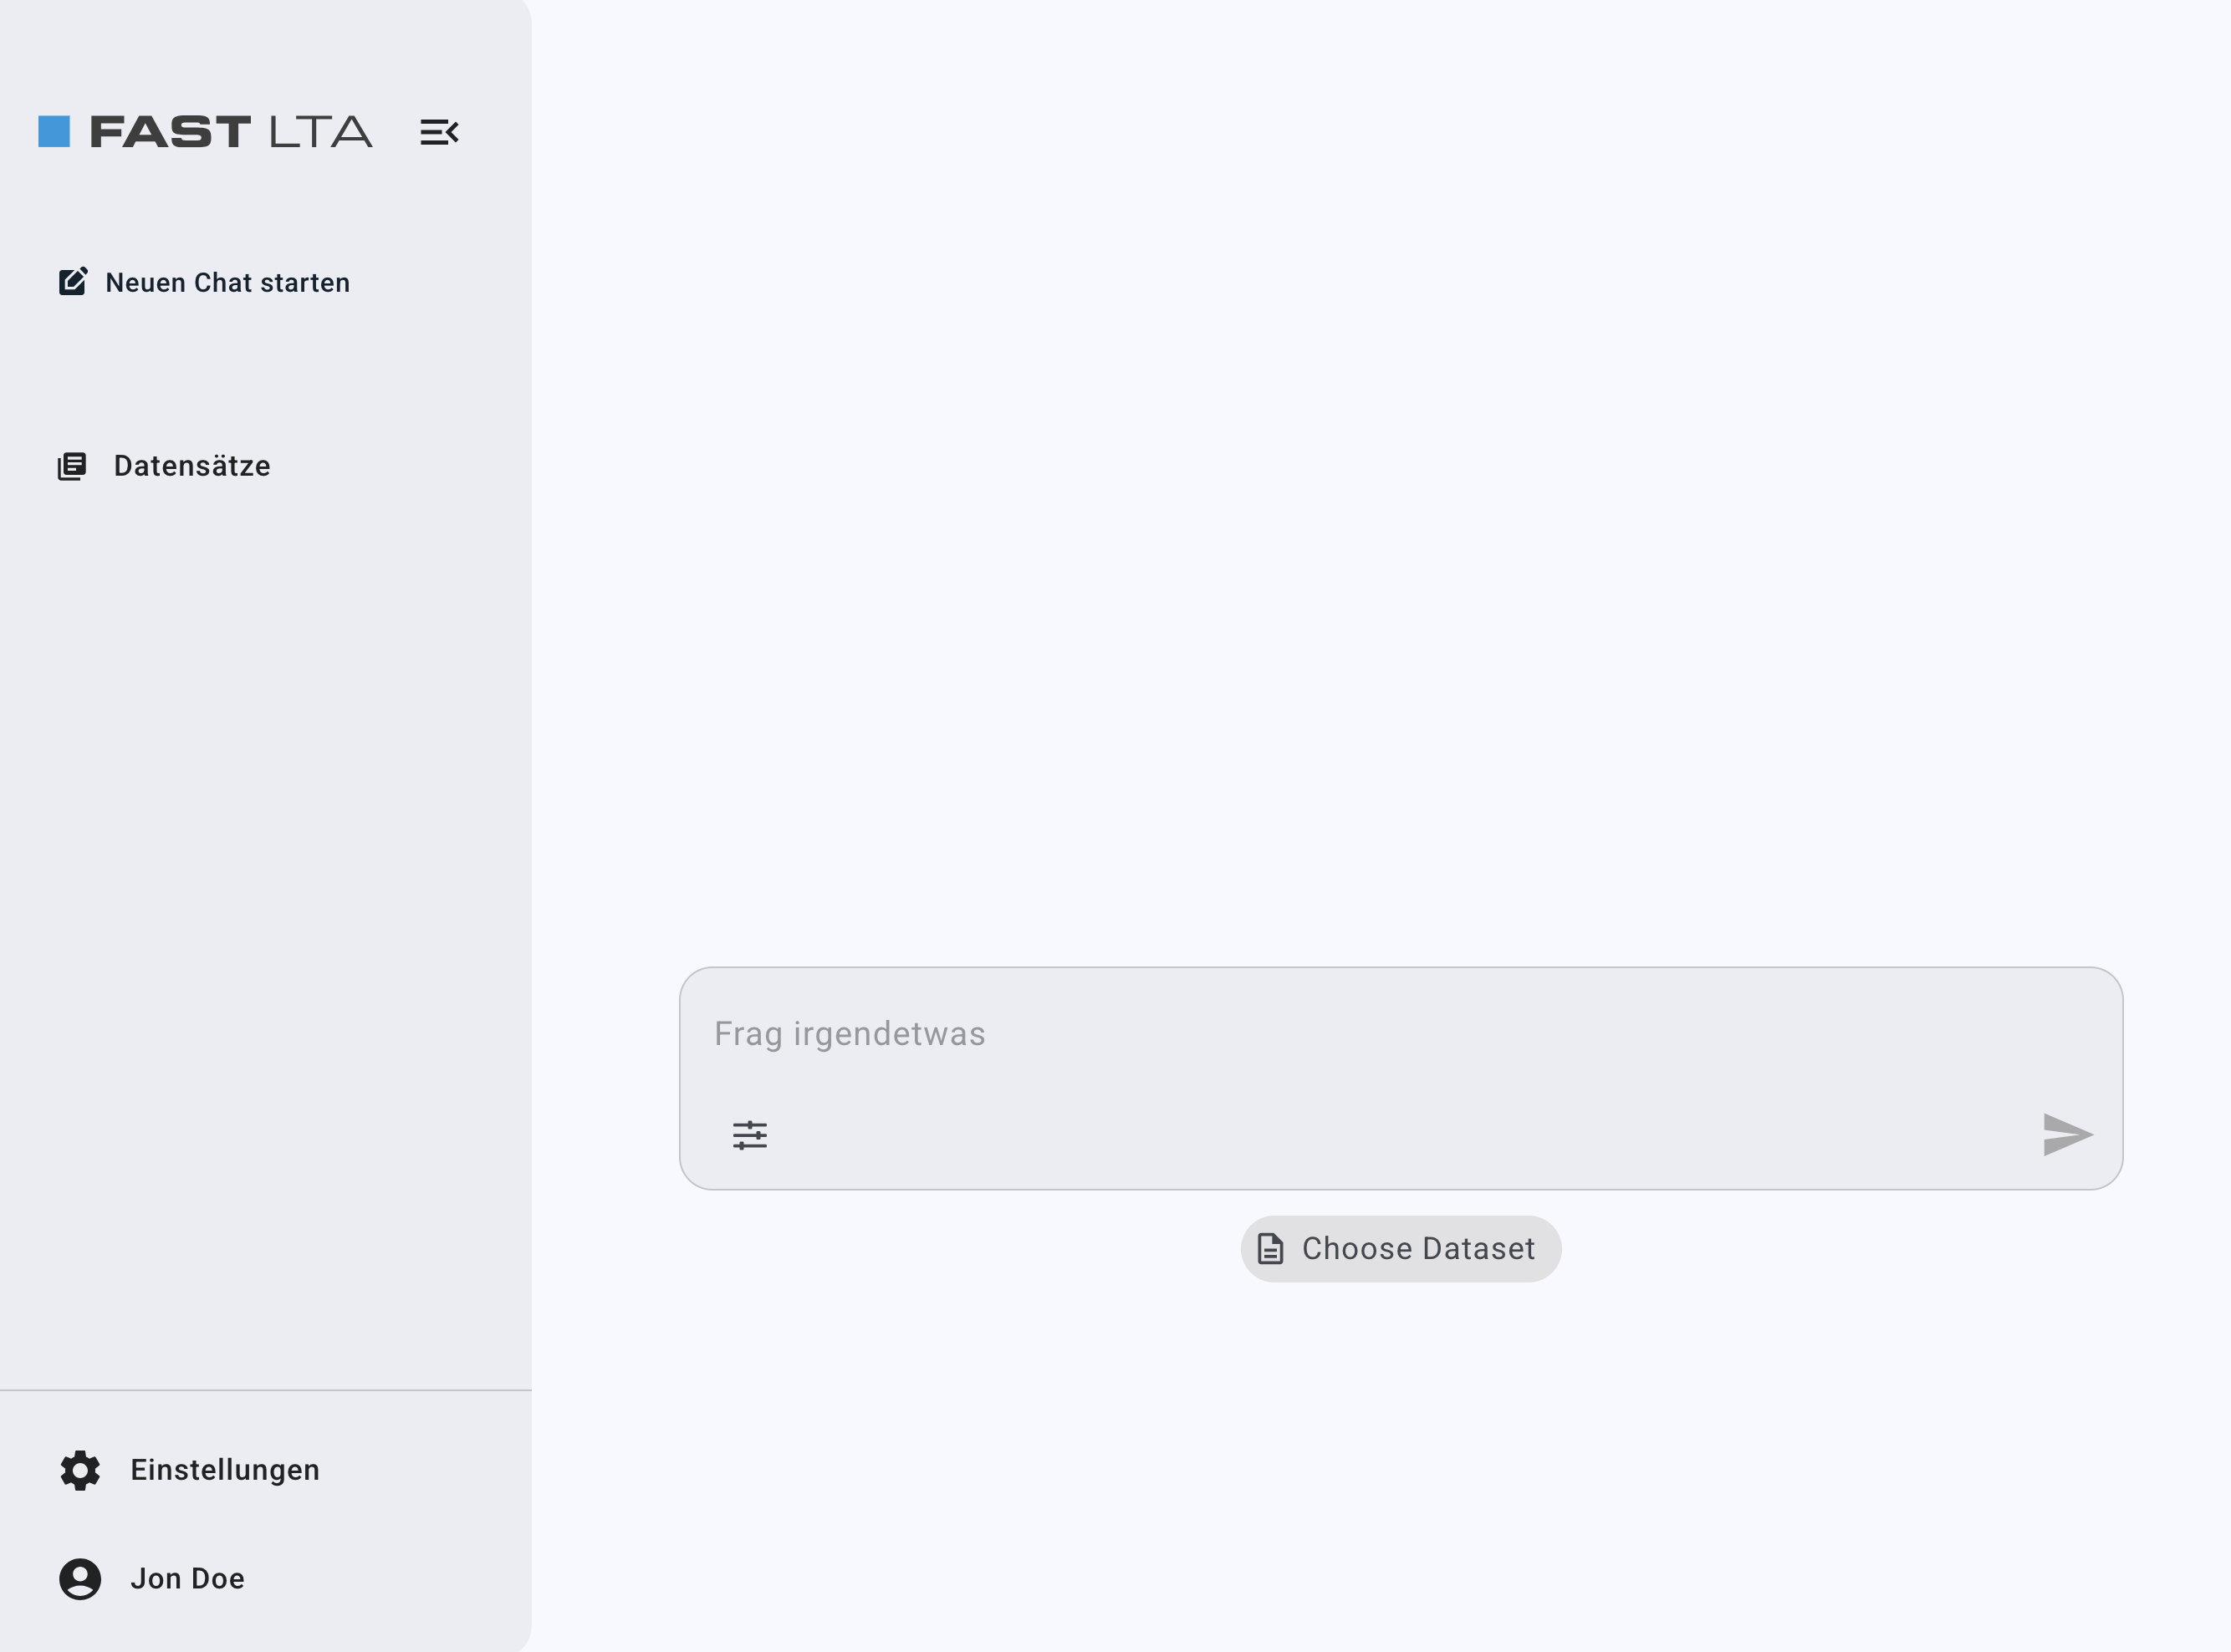Screen dimensions: 2231x1652
Task: Select the "Neuen Chat starten" label
Action: click(228, 283)
